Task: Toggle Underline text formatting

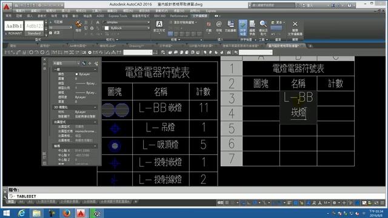Action: point(86,28)
